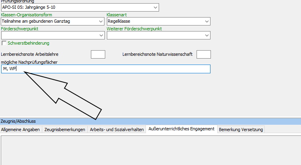
Task: Open the Weiterer Förderschwerpunkt dropdown
Action: pos(159,35)
